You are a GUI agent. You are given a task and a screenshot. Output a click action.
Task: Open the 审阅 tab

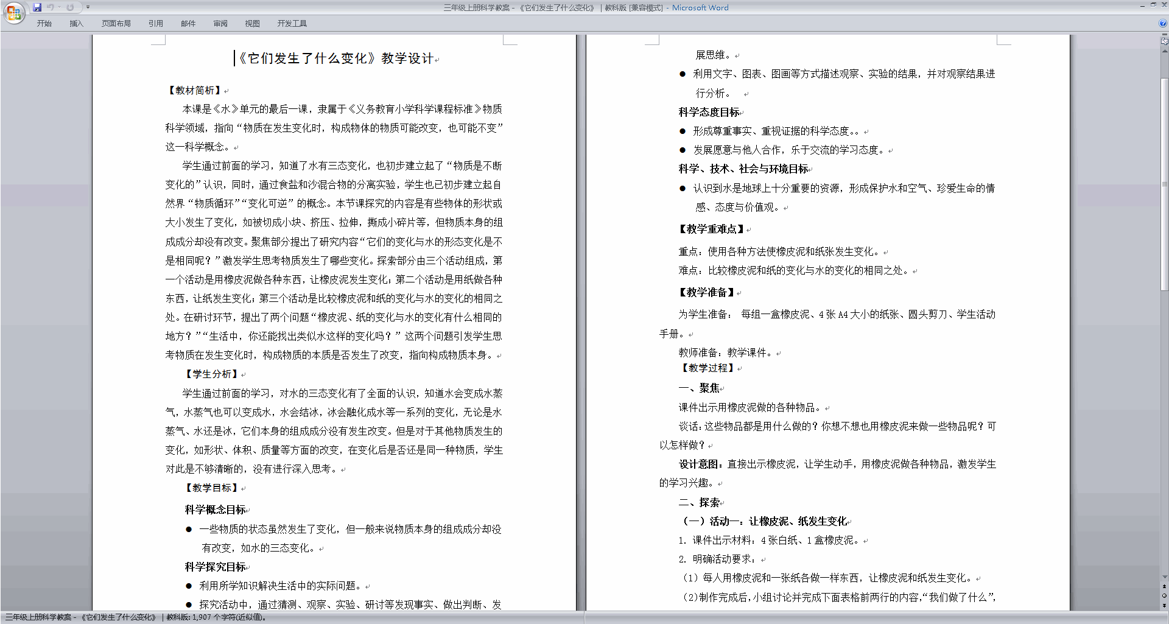tap(220, 24)
